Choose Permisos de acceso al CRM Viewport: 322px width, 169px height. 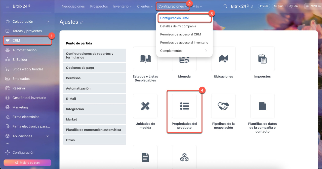pyautogui.click(x=180, y=34)
